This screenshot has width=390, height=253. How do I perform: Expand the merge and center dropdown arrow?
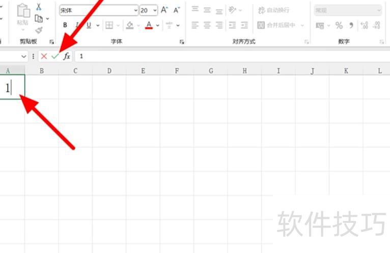coord(302,25)
